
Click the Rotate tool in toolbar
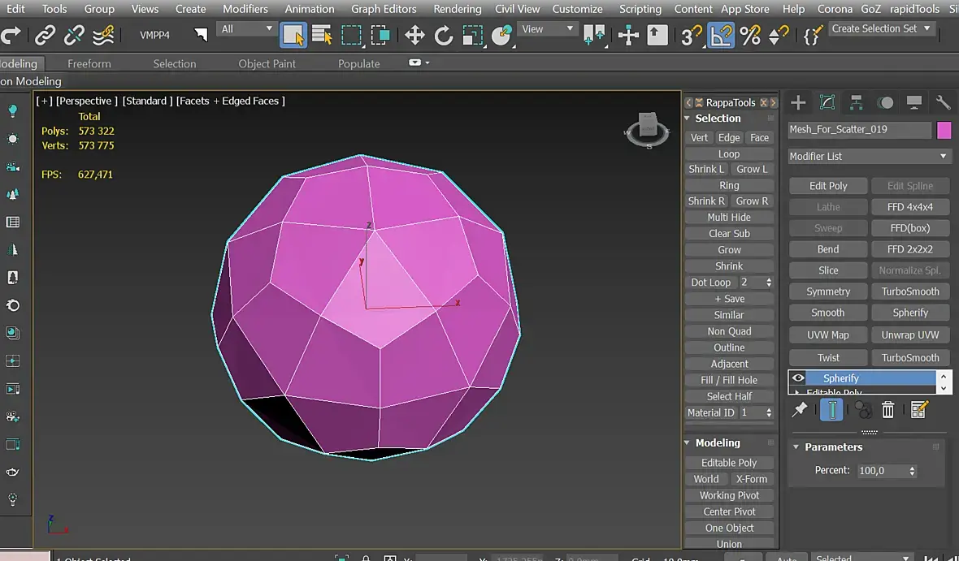[x=444, y=36]
